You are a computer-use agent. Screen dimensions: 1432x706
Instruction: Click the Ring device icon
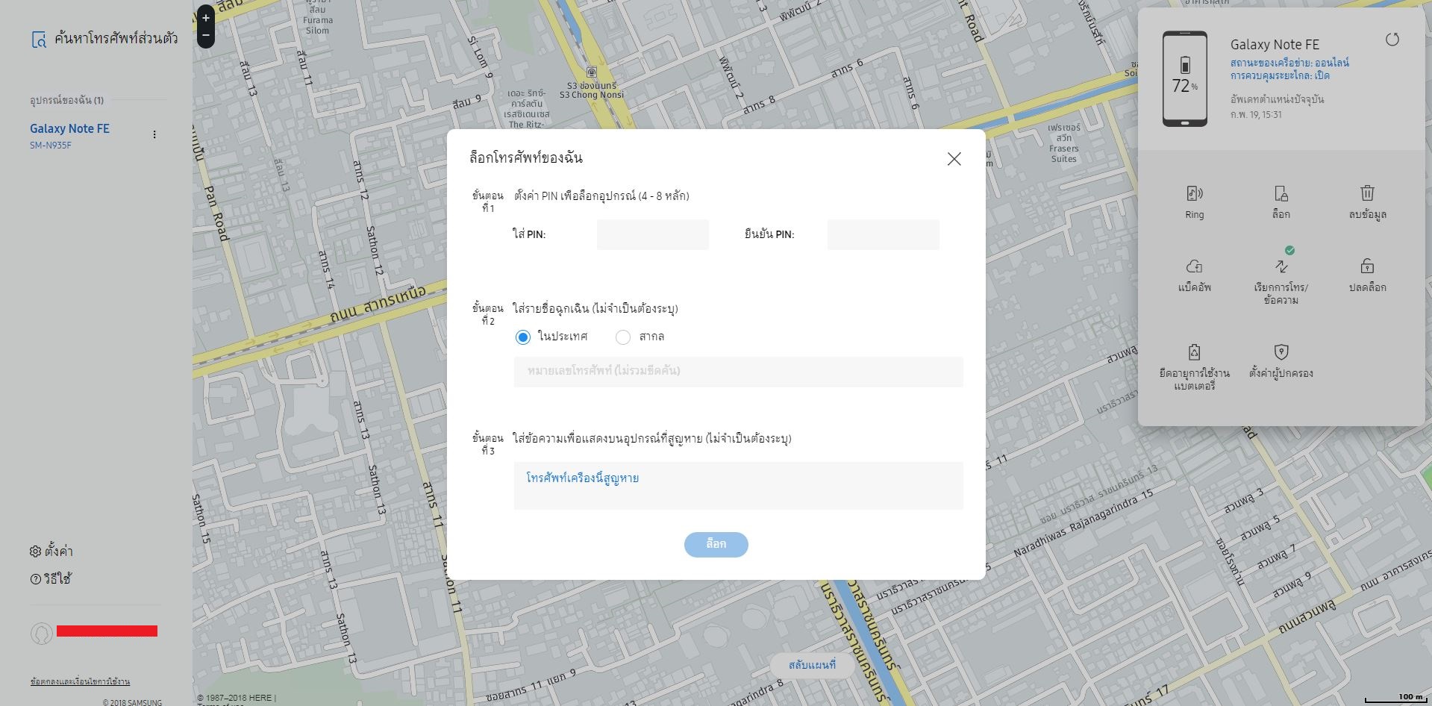point(1194,194)
